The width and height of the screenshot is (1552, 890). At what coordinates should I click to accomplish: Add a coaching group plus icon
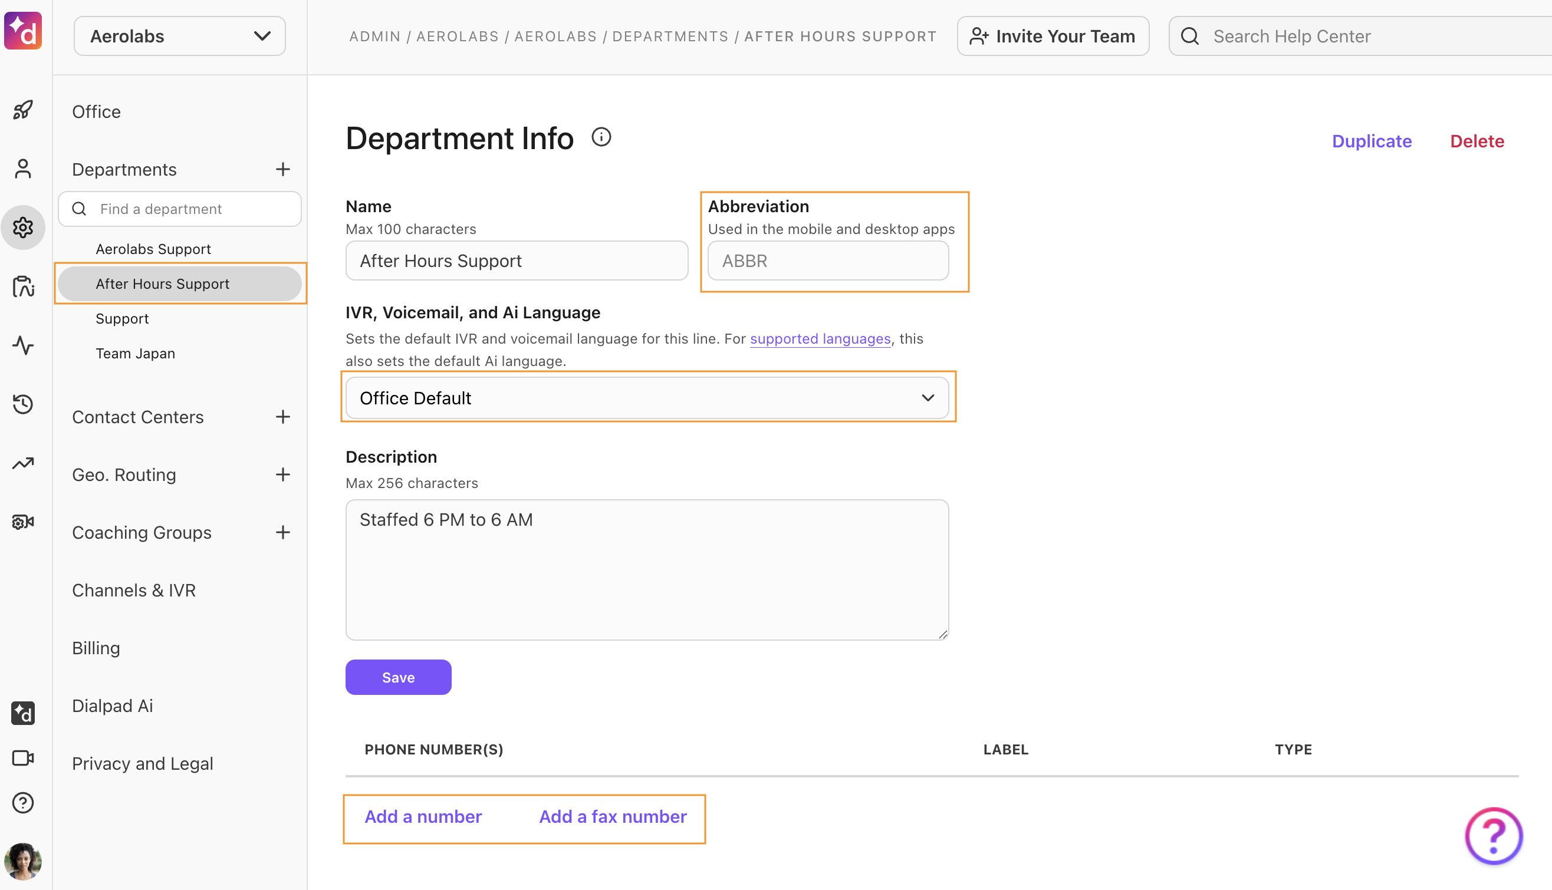click(282, 532)
